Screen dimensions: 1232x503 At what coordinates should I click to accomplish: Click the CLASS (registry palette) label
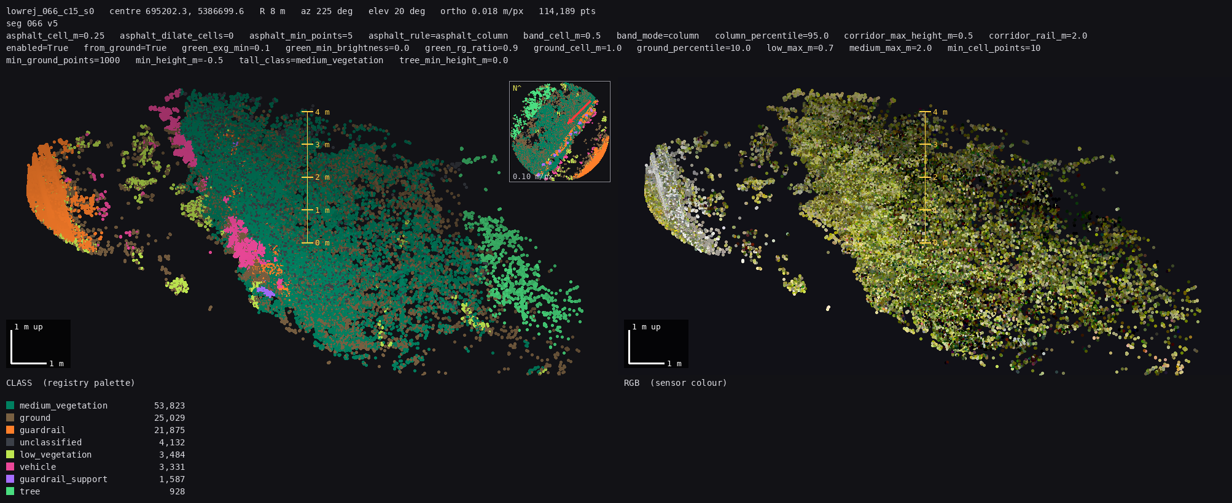click(x=71, y=383)
